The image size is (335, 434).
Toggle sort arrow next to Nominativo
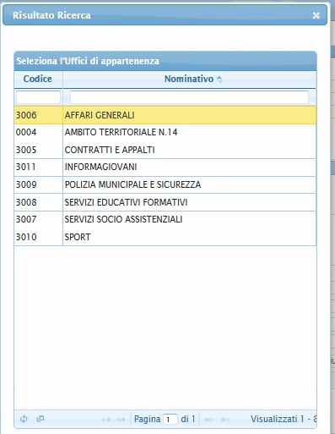219,79
